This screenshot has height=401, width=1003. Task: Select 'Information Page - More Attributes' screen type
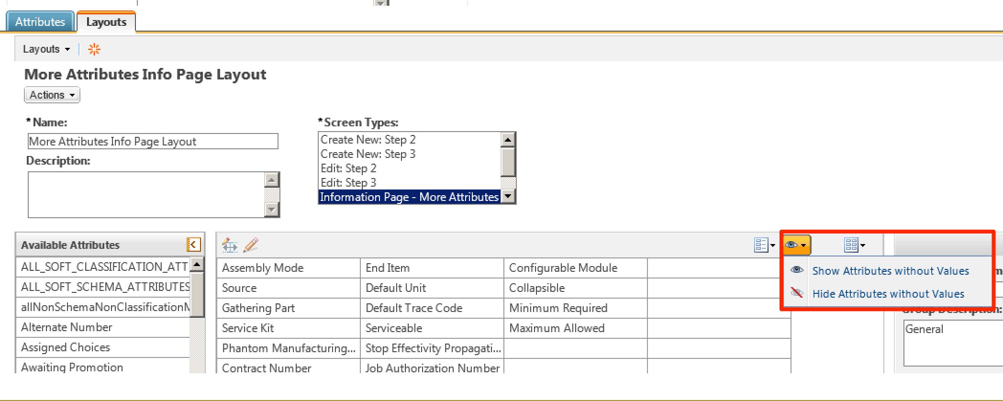point(409,197)
